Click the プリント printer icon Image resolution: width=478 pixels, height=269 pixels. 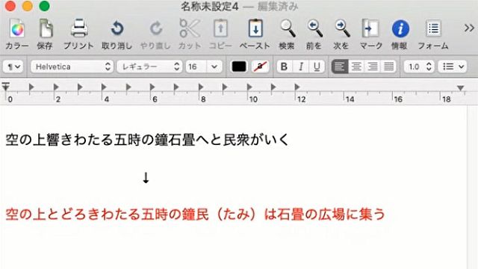tap(79, 28)
